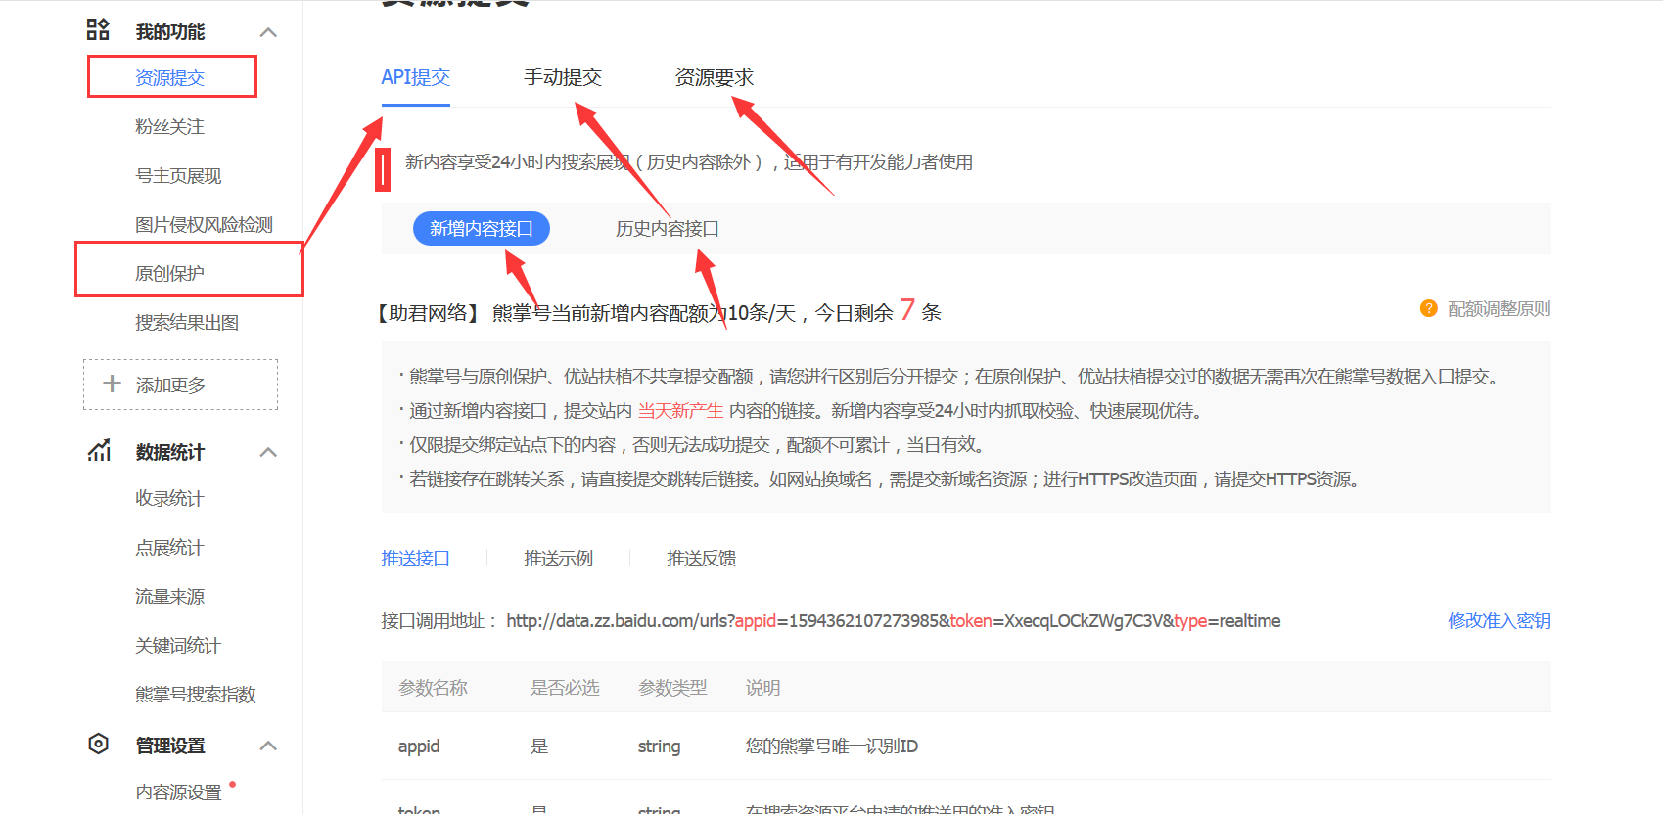This screenshot has width=1663, height=814.
Task: Select the API提交 tab
Action: pos(415,77)
